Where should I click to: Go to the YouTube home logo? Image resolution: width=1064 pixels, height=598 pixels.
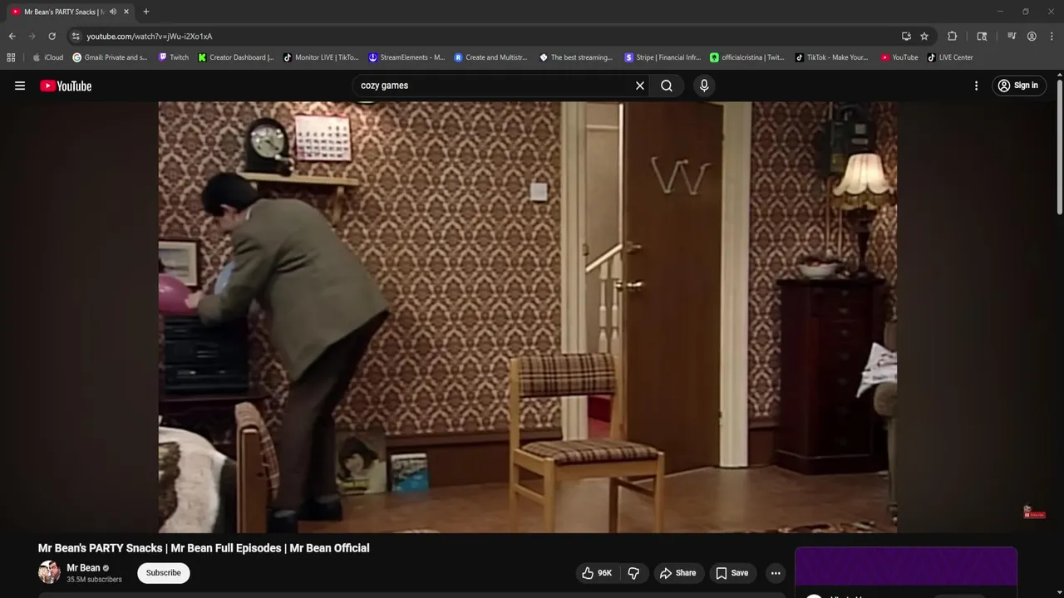[x=66, y=86]
